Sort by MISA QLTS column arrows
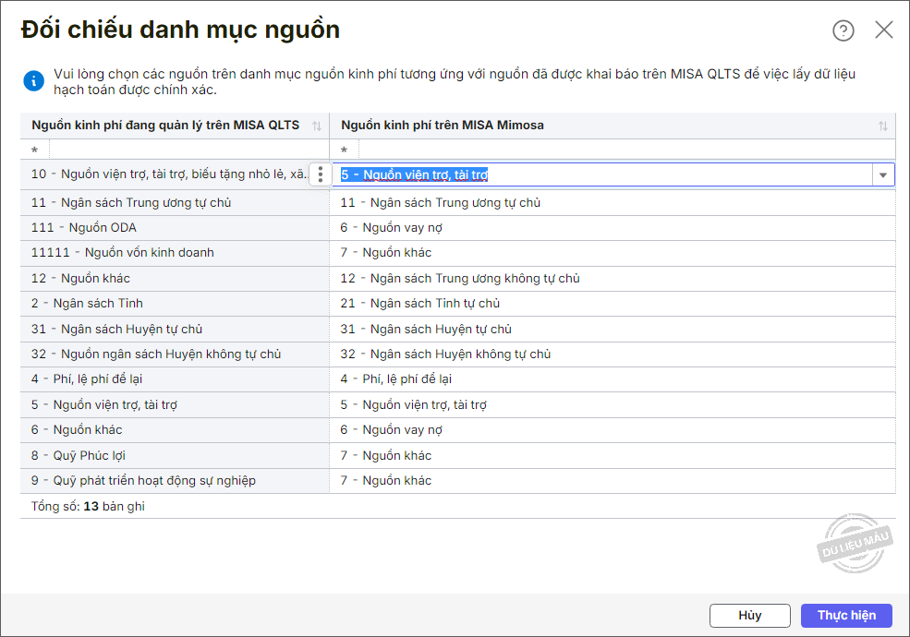Screen dimensions: 910x637 tap(317, 126)
